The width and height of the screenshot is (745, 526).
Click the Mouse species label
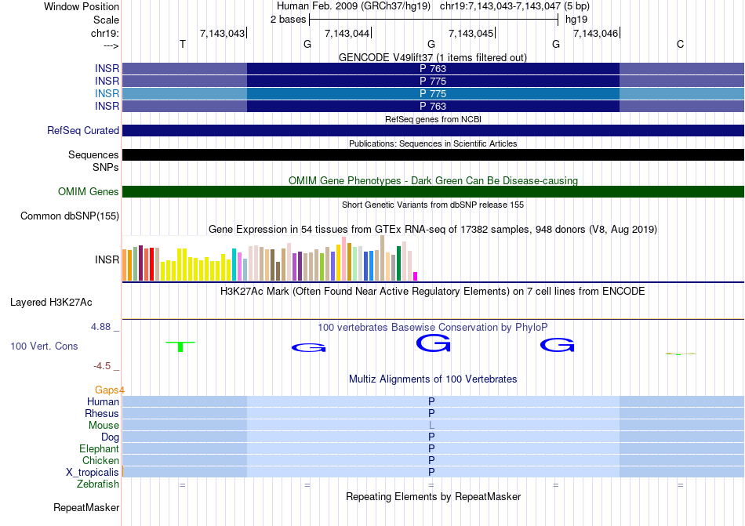point(104,426)
